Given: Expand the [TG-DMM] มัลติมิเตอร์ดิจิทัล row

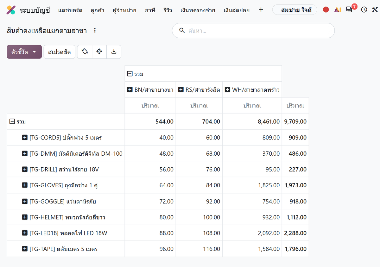Looking at the screenshot, I should point(25,153).
